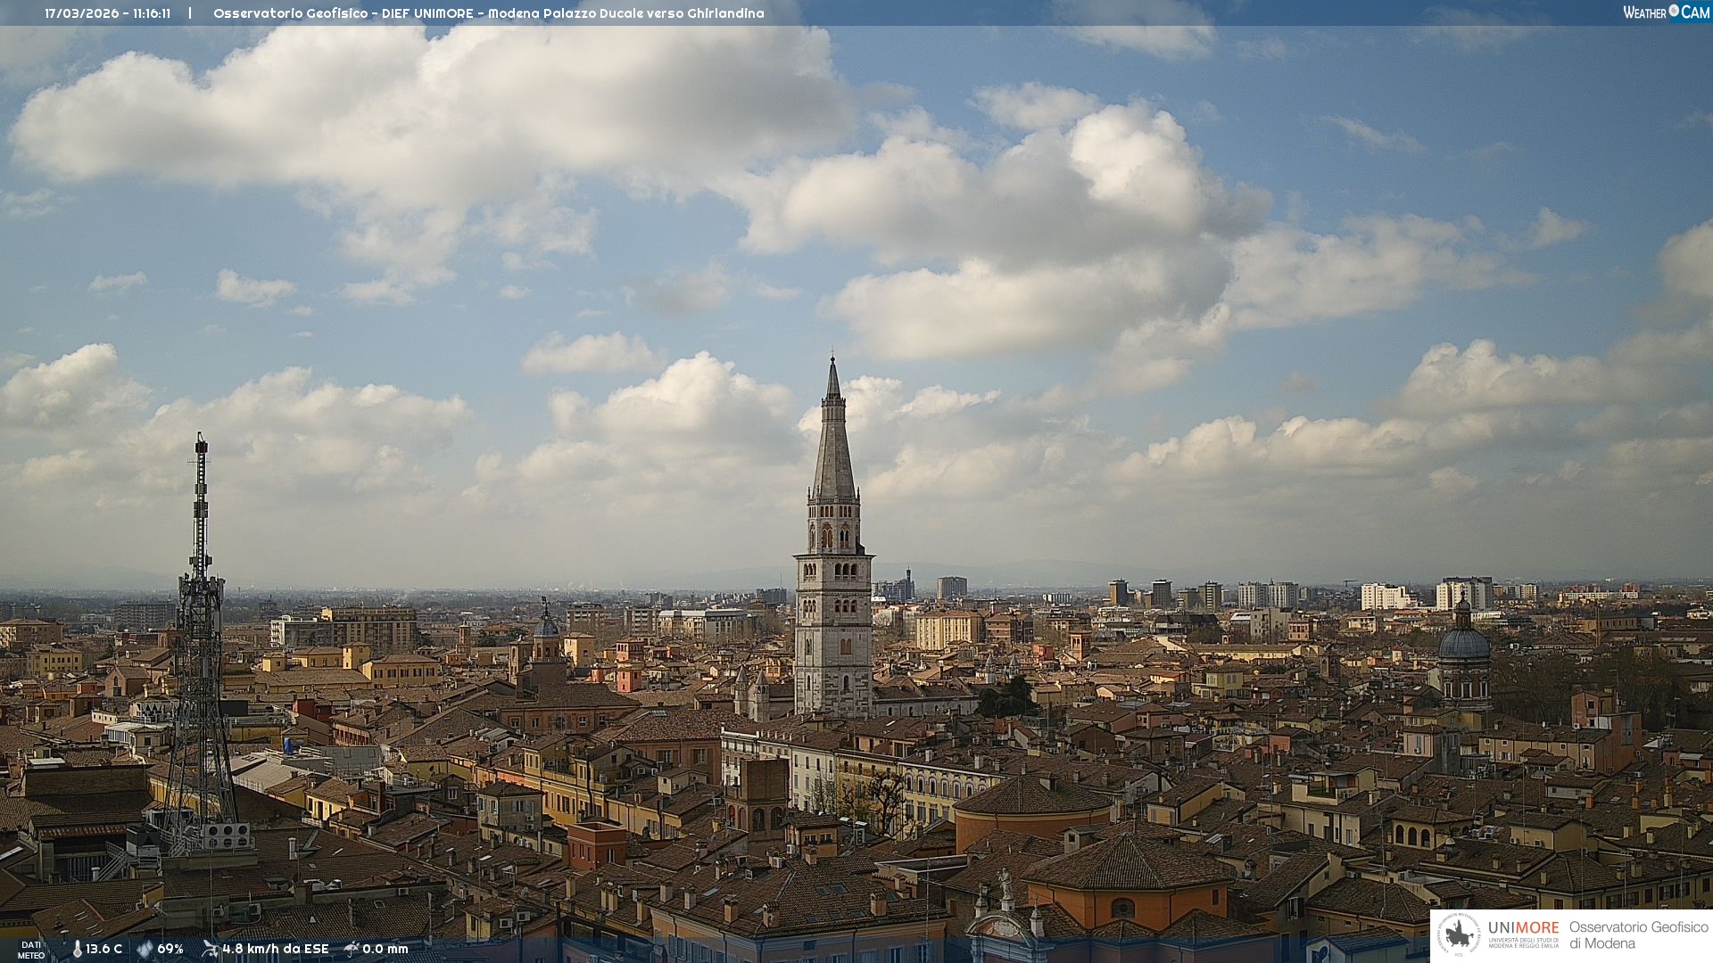Click the humidity water drops icon
Viewport: 1713px width, 963px height.
[x=145, y=949]
